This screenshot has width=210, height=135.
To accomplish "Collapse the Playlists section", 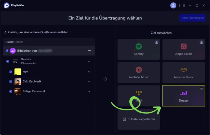I will coord(89,61).
